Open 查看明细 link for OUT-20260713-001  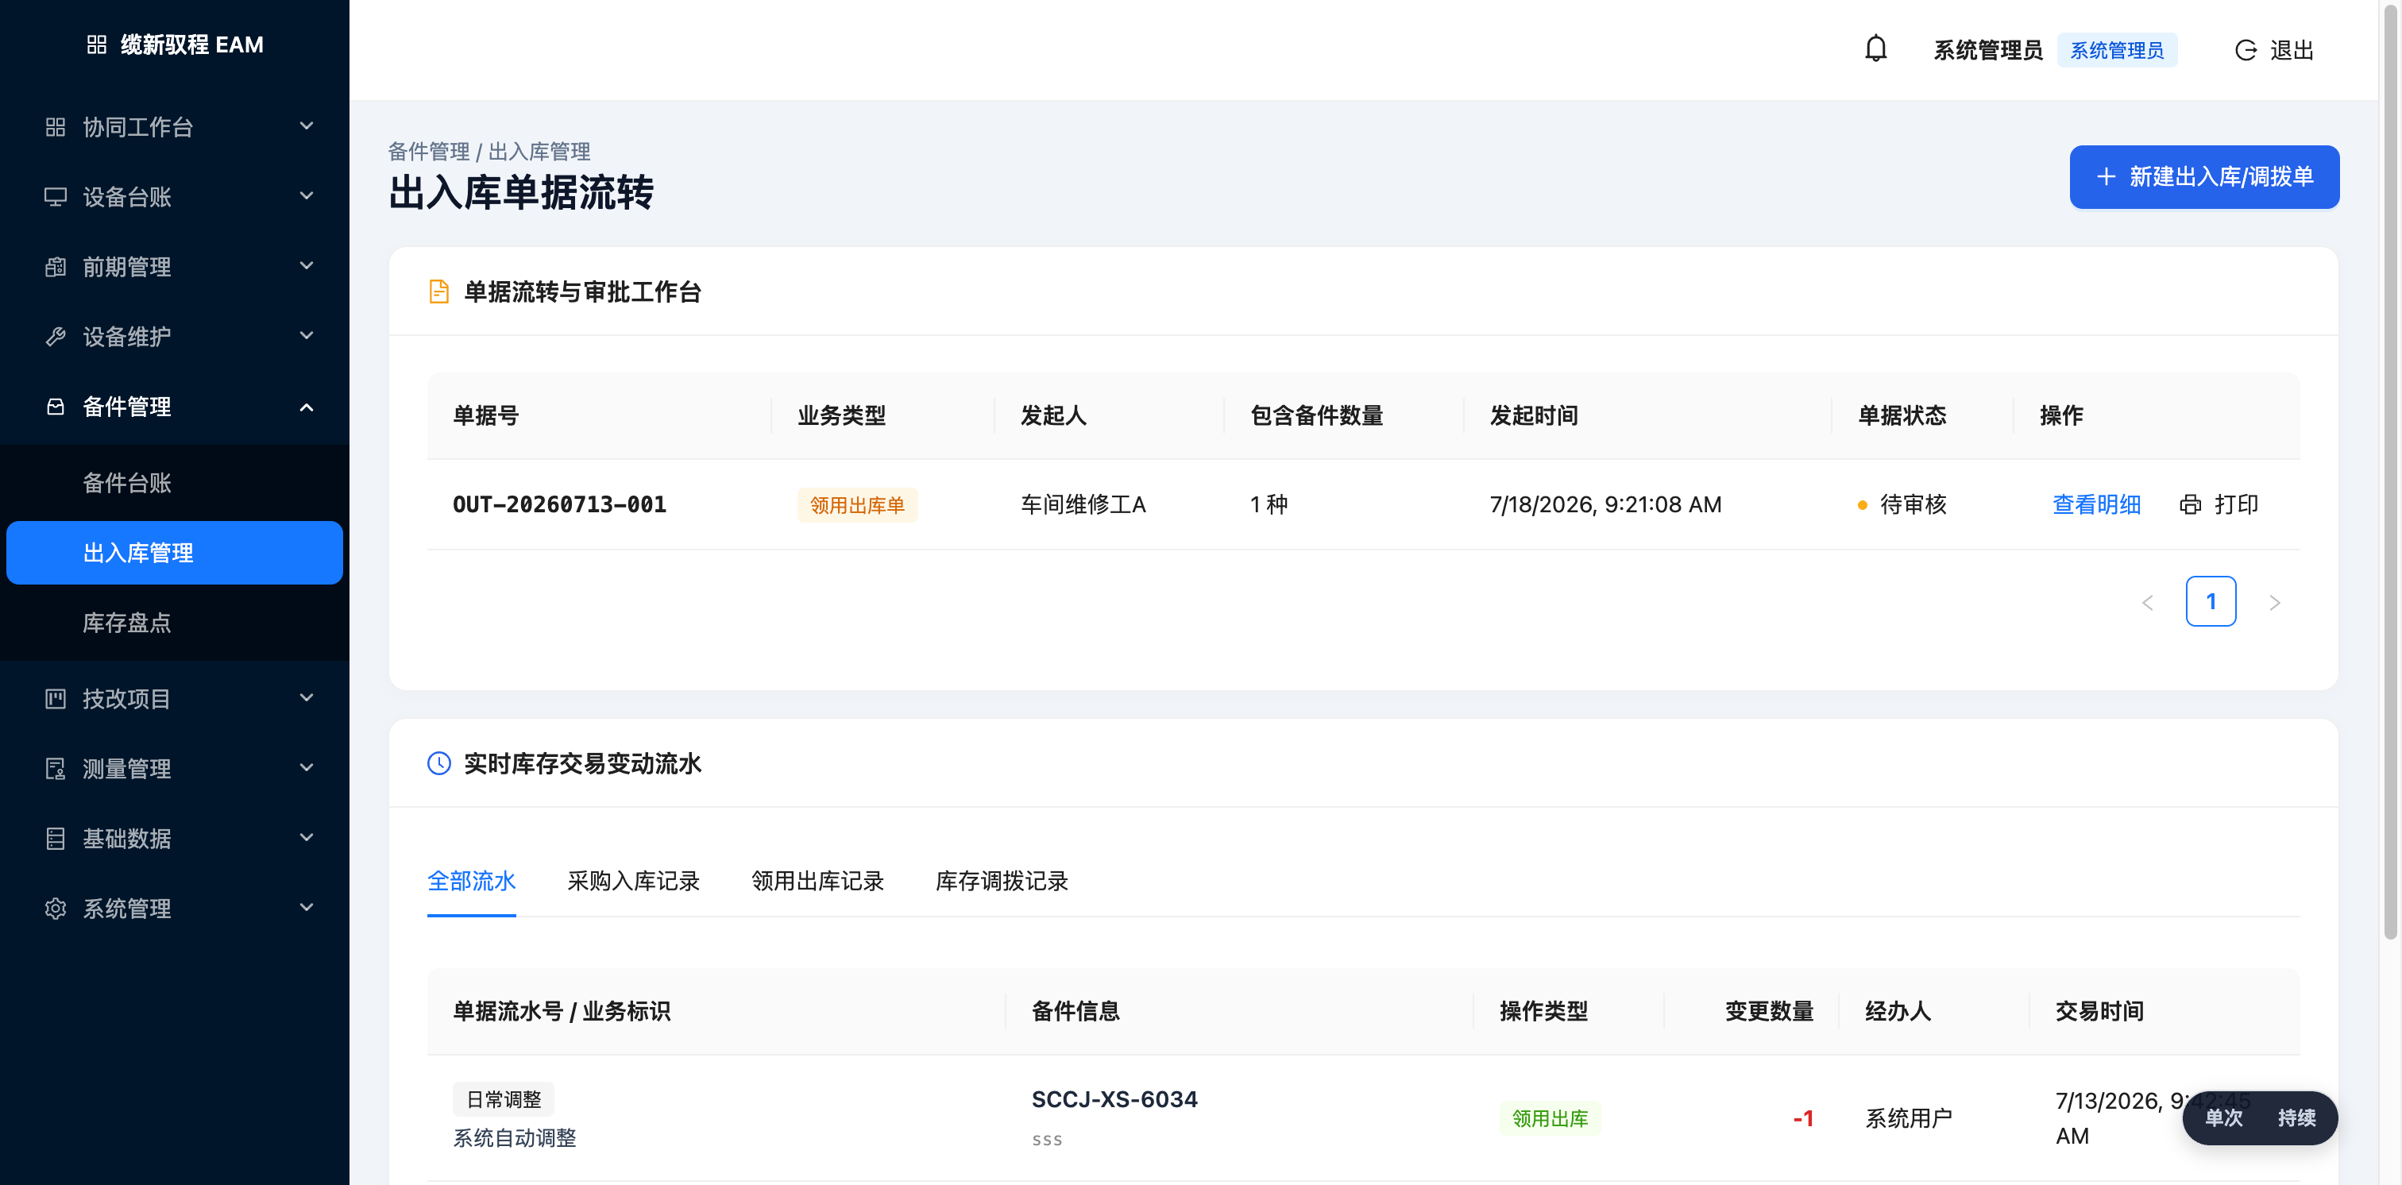pos(2096,504)
